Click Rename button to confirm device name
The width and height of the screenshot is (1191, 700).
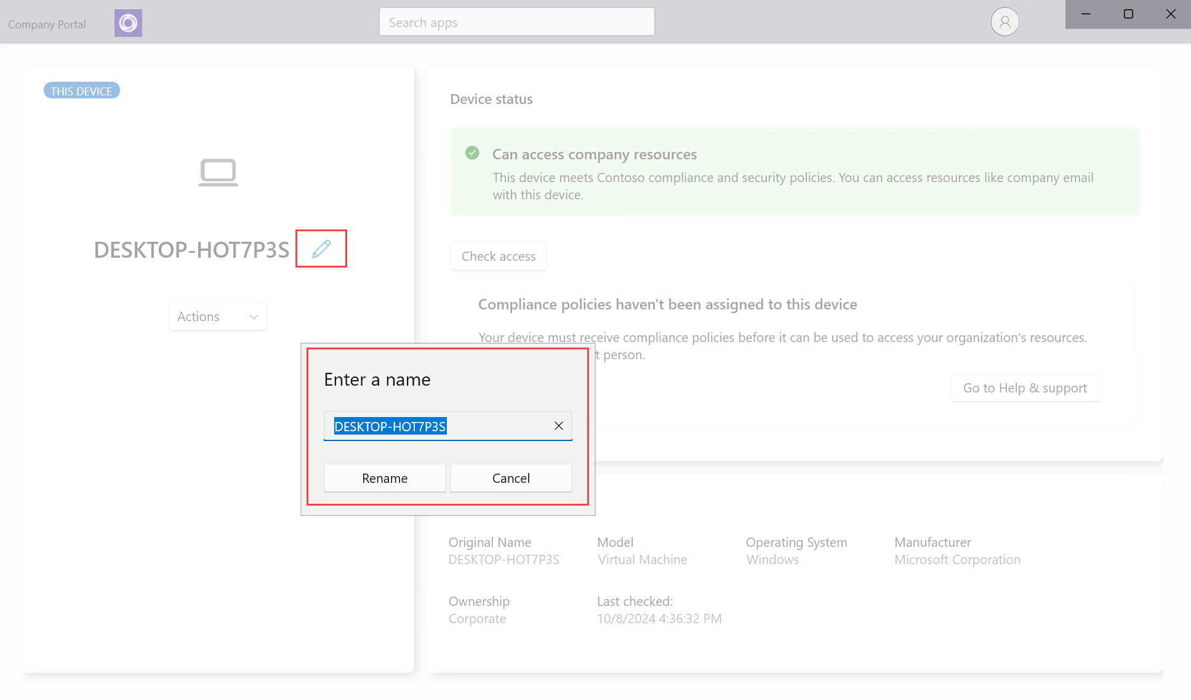pyautogui.click(x=385, y=477)
